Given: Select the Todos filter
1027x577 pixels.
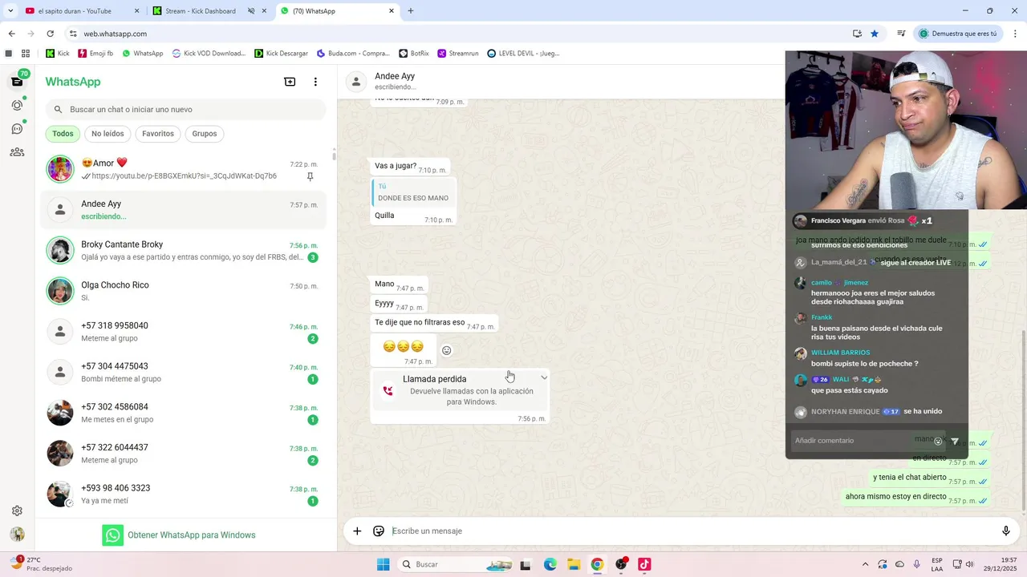Looking at the screenshot, I should (63, 134).
